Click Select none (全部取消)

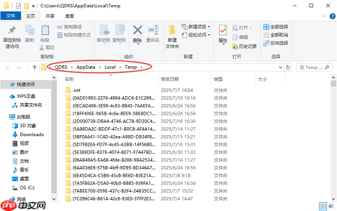(276, 35)
